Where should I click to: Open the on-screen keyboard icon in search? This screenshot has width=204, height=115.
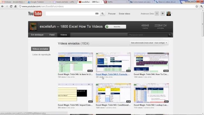point(97,13)
